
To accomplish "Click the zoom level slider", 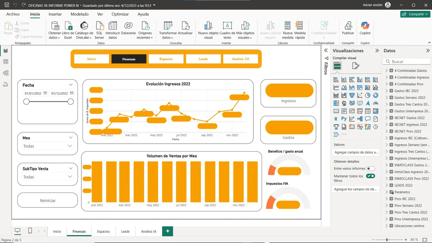I will click(x=390, y=240).
